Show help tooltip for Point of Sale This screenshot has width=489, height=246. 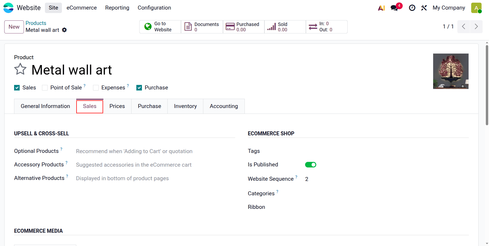point(85,86)
